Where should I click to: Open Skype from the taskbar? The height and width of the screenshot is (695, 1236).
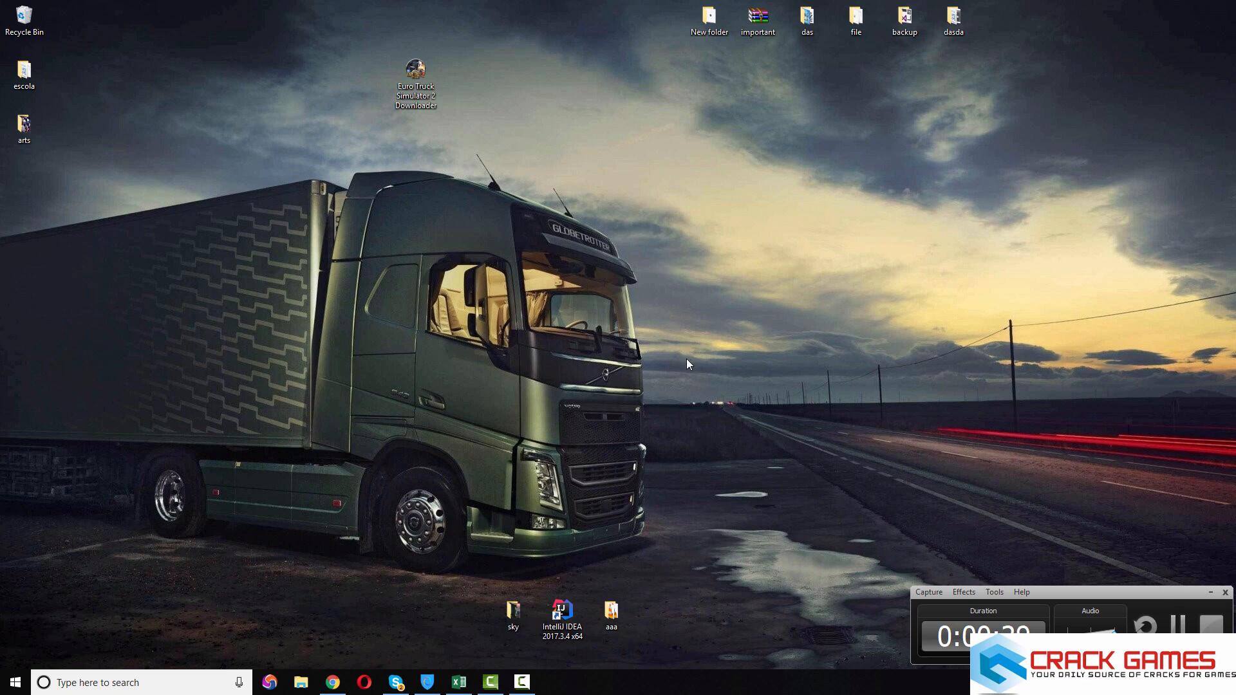[396, 682]
